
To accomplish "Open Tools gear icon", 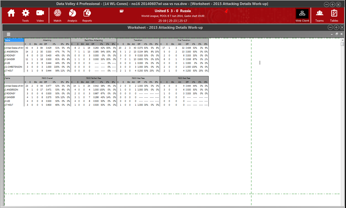I will 25,15.
